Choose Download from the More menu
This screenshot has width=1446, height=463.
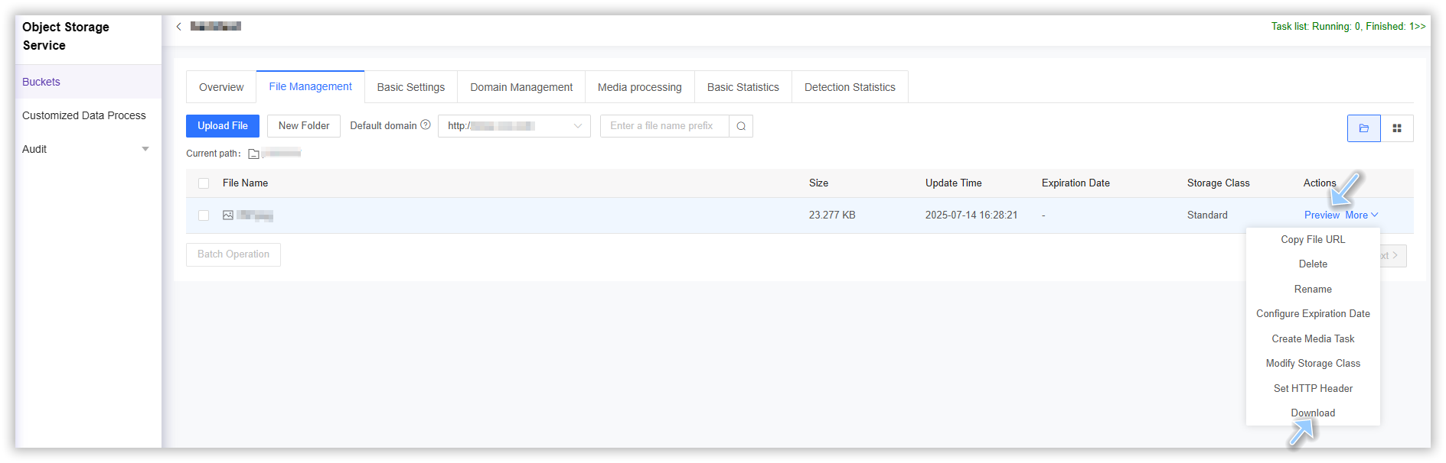pos(1313,413)
